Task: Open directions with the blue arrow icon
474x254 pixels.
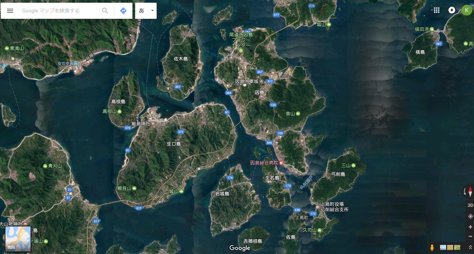Action: 123,11
